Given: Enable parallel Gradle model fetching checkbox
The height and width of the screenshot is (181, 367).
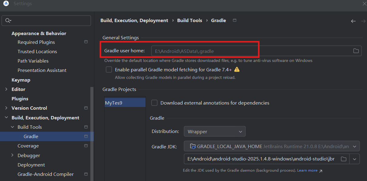Looking at the screenshot, I should 109,69.
